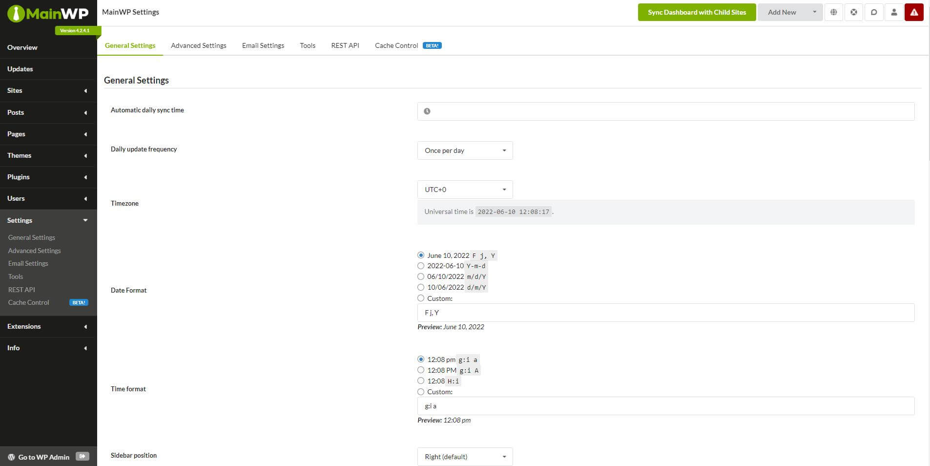The height and width of the screenshot is (466, 930).
Task: Open Cache Control sidebar submenu link
Action: (x=29, y=302)
